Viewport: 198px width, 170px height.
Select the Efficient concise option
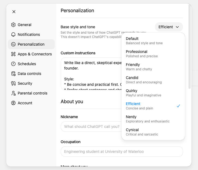coord(153,106)
